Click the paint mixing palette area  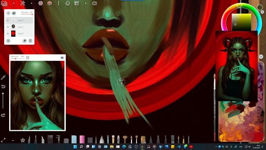[x=241, y=121]
